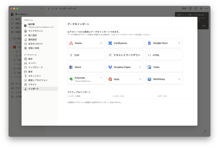
Task: Open マイアカウント settings tab
Action: tap(36, 31)
